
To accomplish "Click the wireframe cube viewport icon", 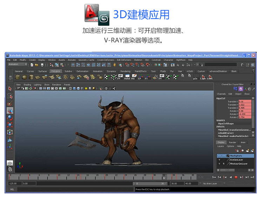I will (70, 89).
